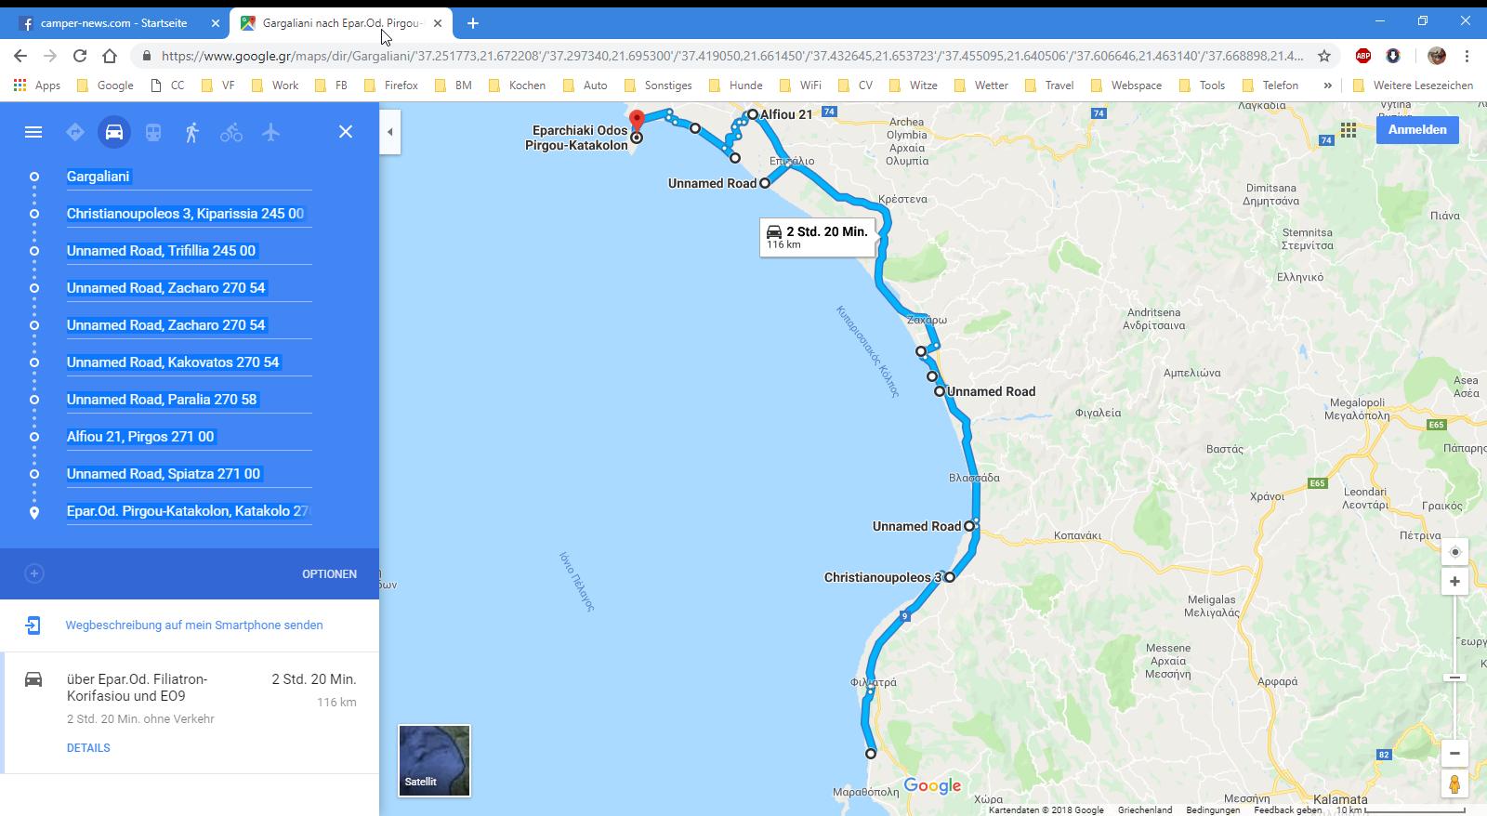Expand route DETAILS
This screenshot has height=816, width=1487.
(88, 748)
